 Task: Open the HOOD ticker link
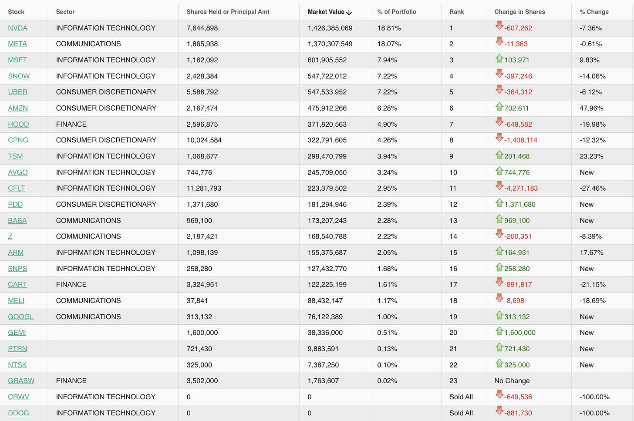coord(18,124)
